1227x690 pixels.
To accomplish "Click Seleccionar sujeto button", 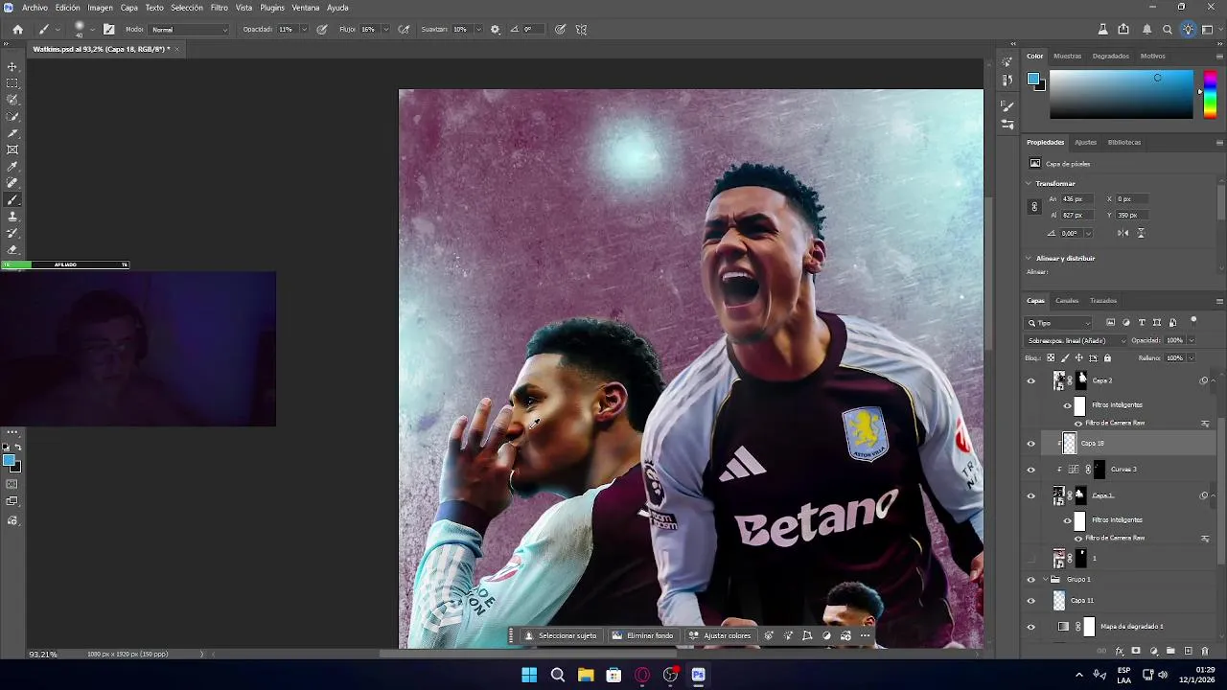I will point(561,635).
